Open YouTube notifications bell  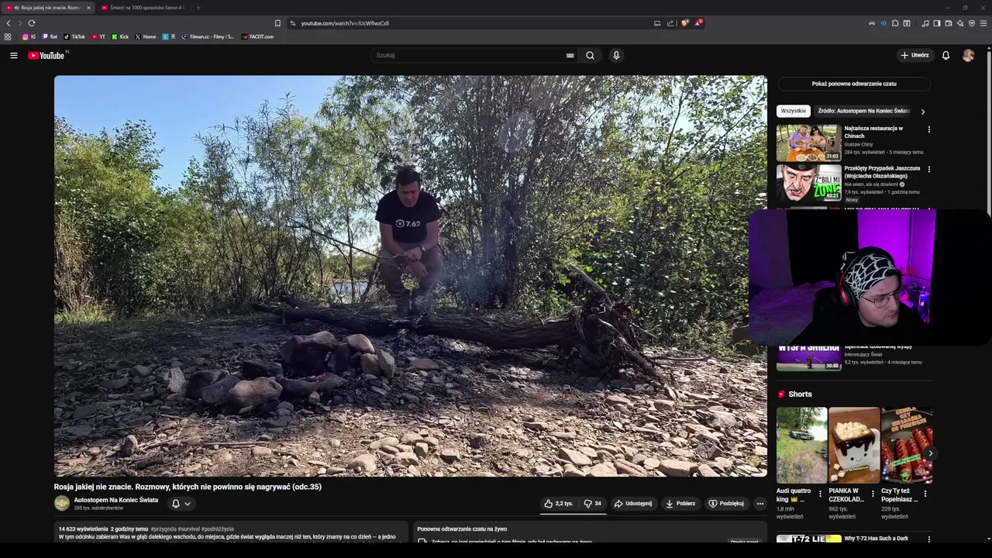point(945,55)
